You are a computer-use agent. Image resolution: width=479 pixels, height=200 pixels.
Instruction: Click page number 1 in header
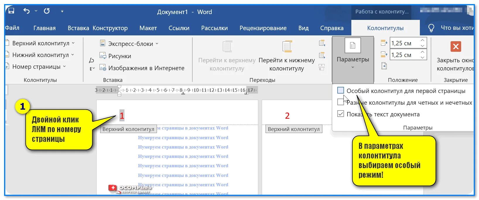click(122, 115)
